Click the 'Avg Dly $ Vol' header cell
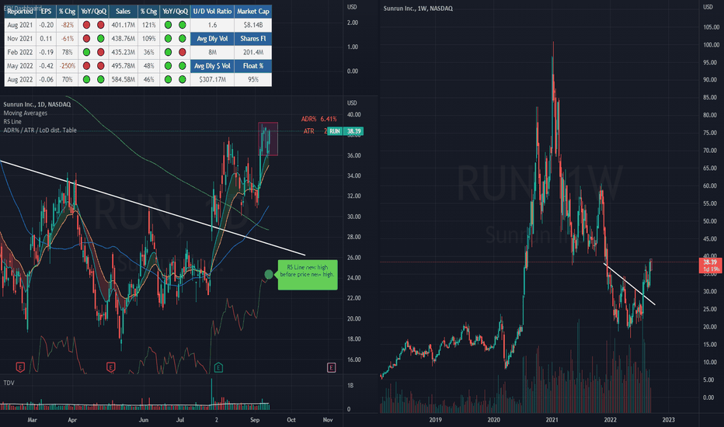Viewport: 724px width, 427px height. click(x=212, y=65)
